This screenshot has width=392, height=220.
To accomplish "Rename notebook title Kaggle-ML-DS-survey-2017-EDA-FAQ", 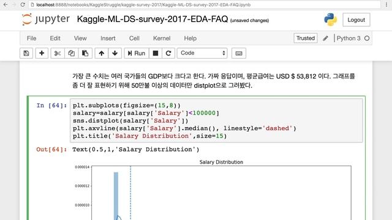I will tap(153, 19).
